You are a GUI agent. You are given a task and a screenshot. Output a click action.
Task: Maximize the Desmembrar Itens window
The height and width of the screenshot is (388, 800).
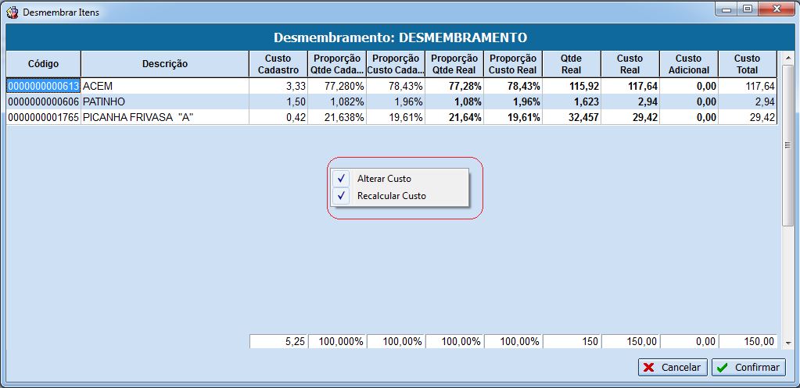click(x=747, y=9)
